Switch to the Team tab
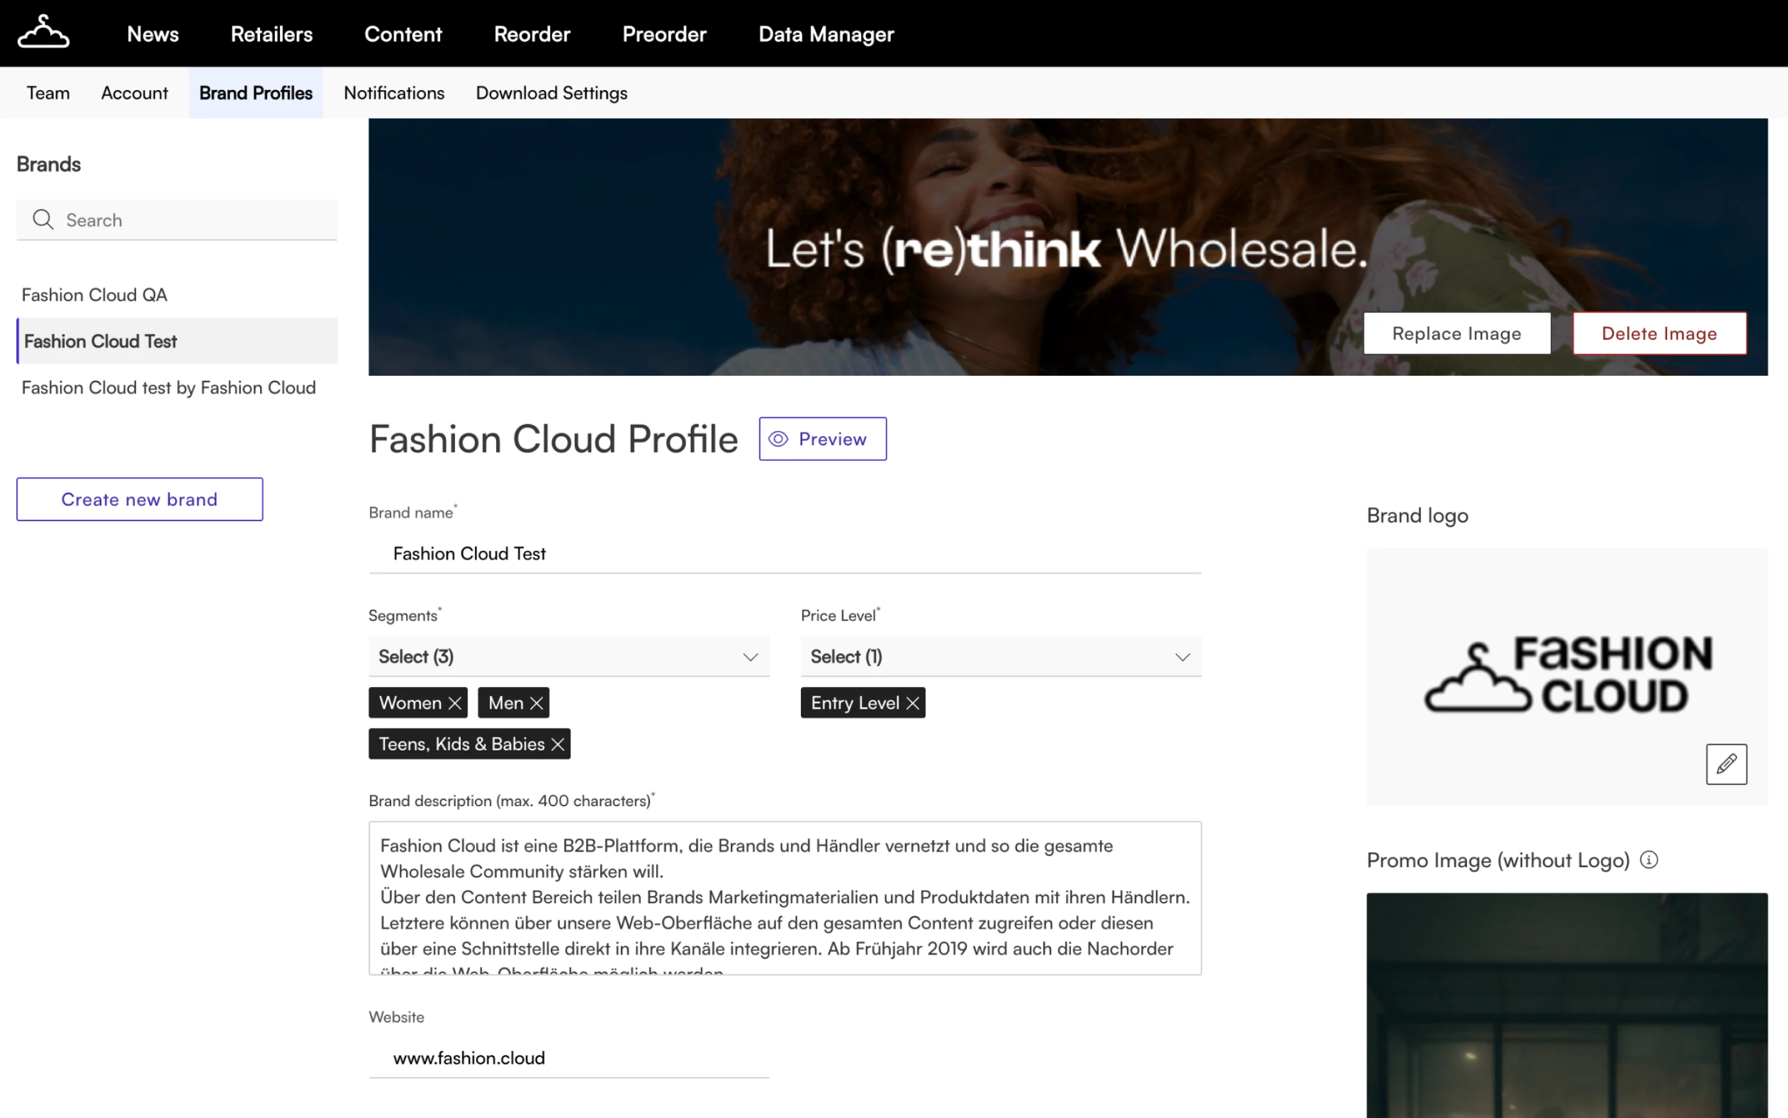Screen dimensions: 1788x1118 click(48, 93)
